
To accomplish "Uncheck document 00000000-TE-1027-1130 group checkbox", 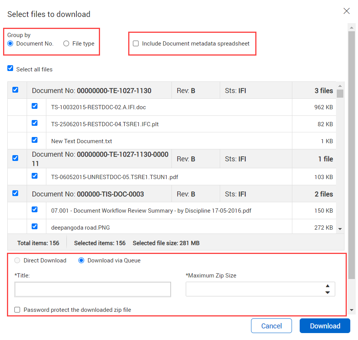I will tap(15, 90).
